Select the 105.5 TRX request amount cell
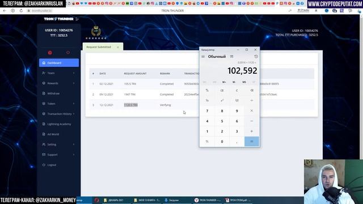 coord(130,84)
